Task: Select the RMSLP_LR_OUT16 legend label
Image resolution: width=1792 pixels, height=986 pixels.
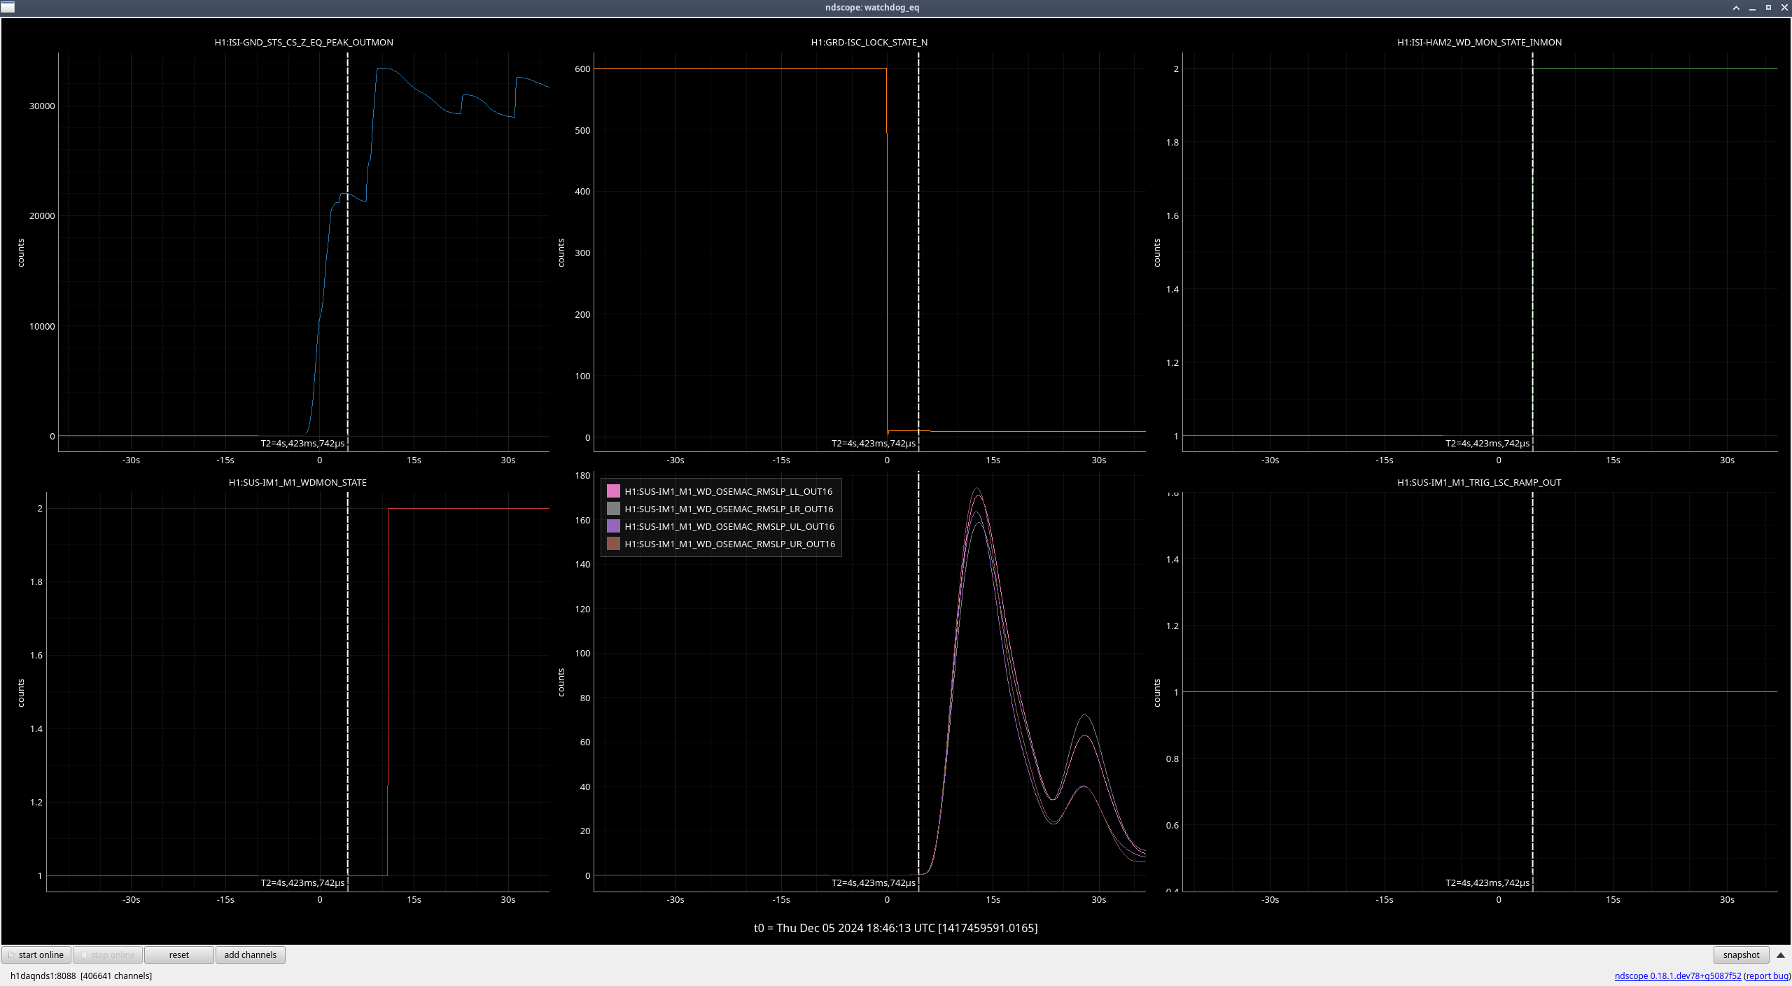Action: [x=729, y=509]
